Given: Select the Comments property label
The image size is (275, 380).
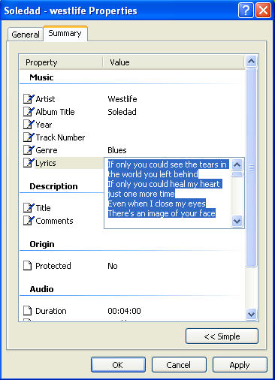Looking at the screenshot, I should coord(54,221).
